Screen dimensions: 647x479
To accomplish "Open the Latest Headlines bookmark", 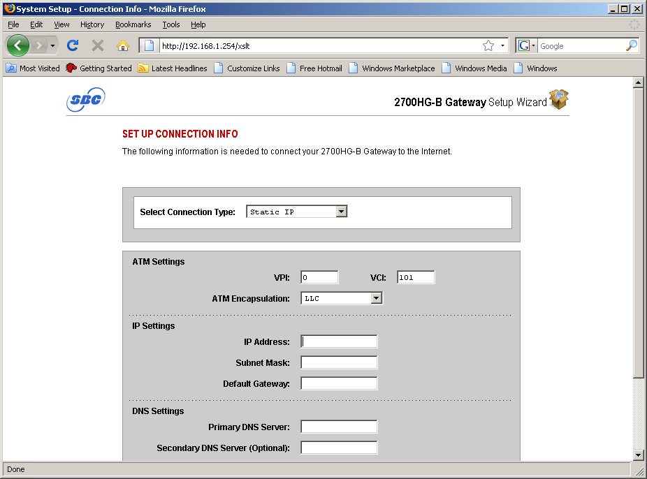I will pos(173,68).
